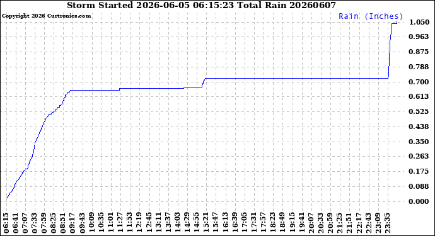Click the 'Rain (Inches)' legend label

(371, 16)
